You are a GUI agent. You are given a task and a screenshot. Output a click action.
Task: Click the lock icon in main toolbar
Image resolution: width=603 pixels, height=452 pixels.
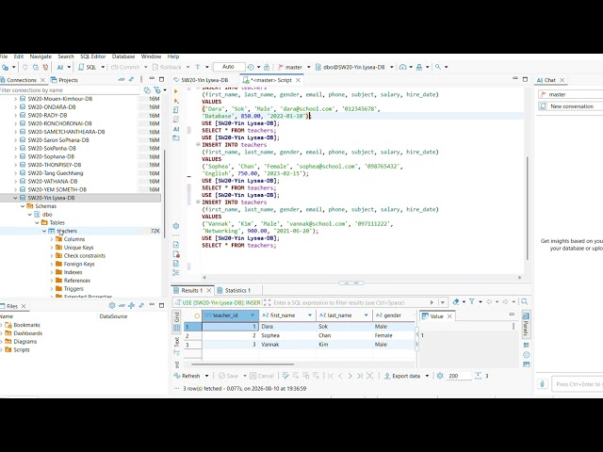click(267, 67)
